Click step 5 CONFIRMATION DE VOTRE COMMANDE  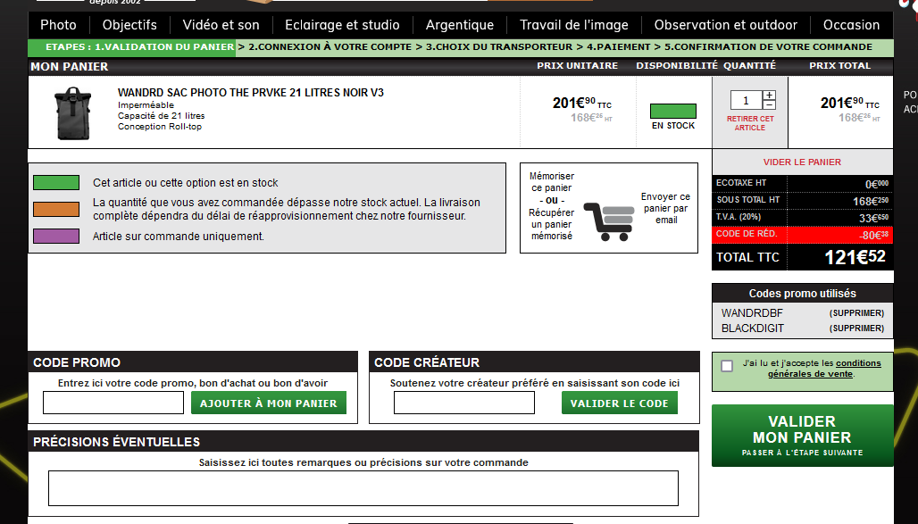tap(768, 46)
